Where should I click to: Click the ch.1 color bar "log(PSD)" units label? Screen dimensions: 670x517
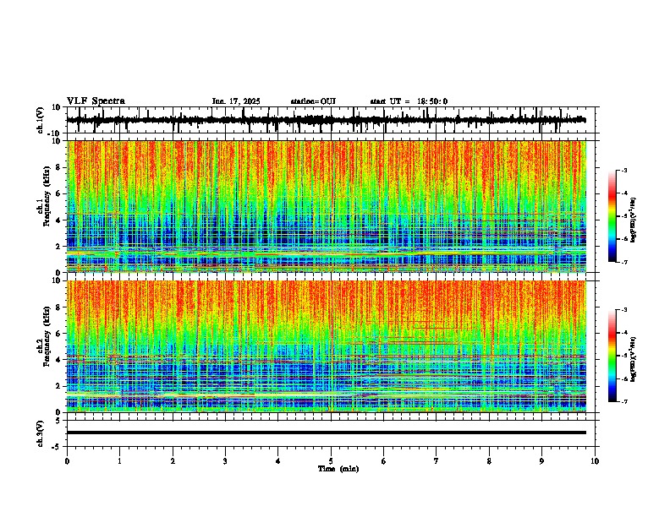(633, 220)
